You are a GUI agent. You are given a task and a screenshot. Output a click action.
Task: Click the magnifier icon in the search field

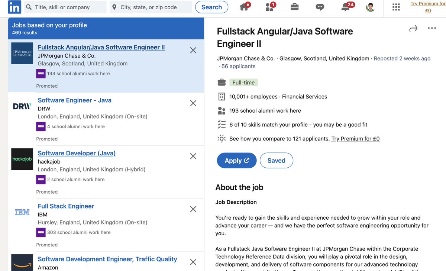click(29, 7)
